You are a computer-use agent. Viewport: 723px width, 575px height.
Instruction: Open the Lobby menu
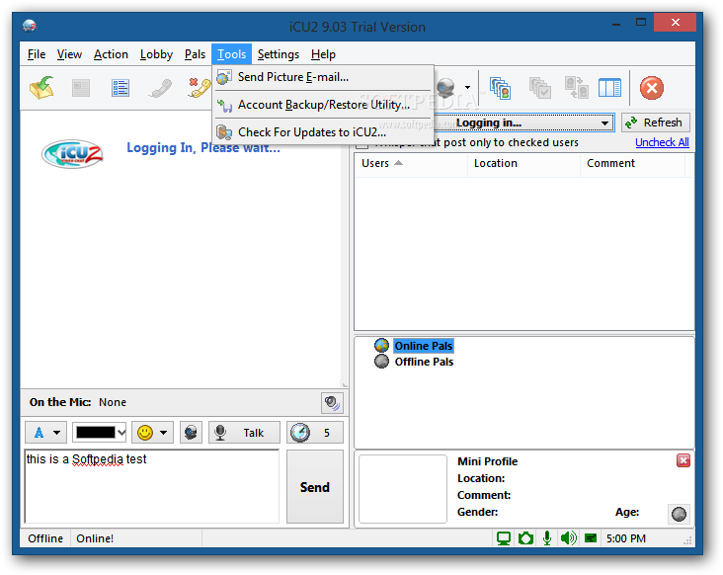[156, 54]
